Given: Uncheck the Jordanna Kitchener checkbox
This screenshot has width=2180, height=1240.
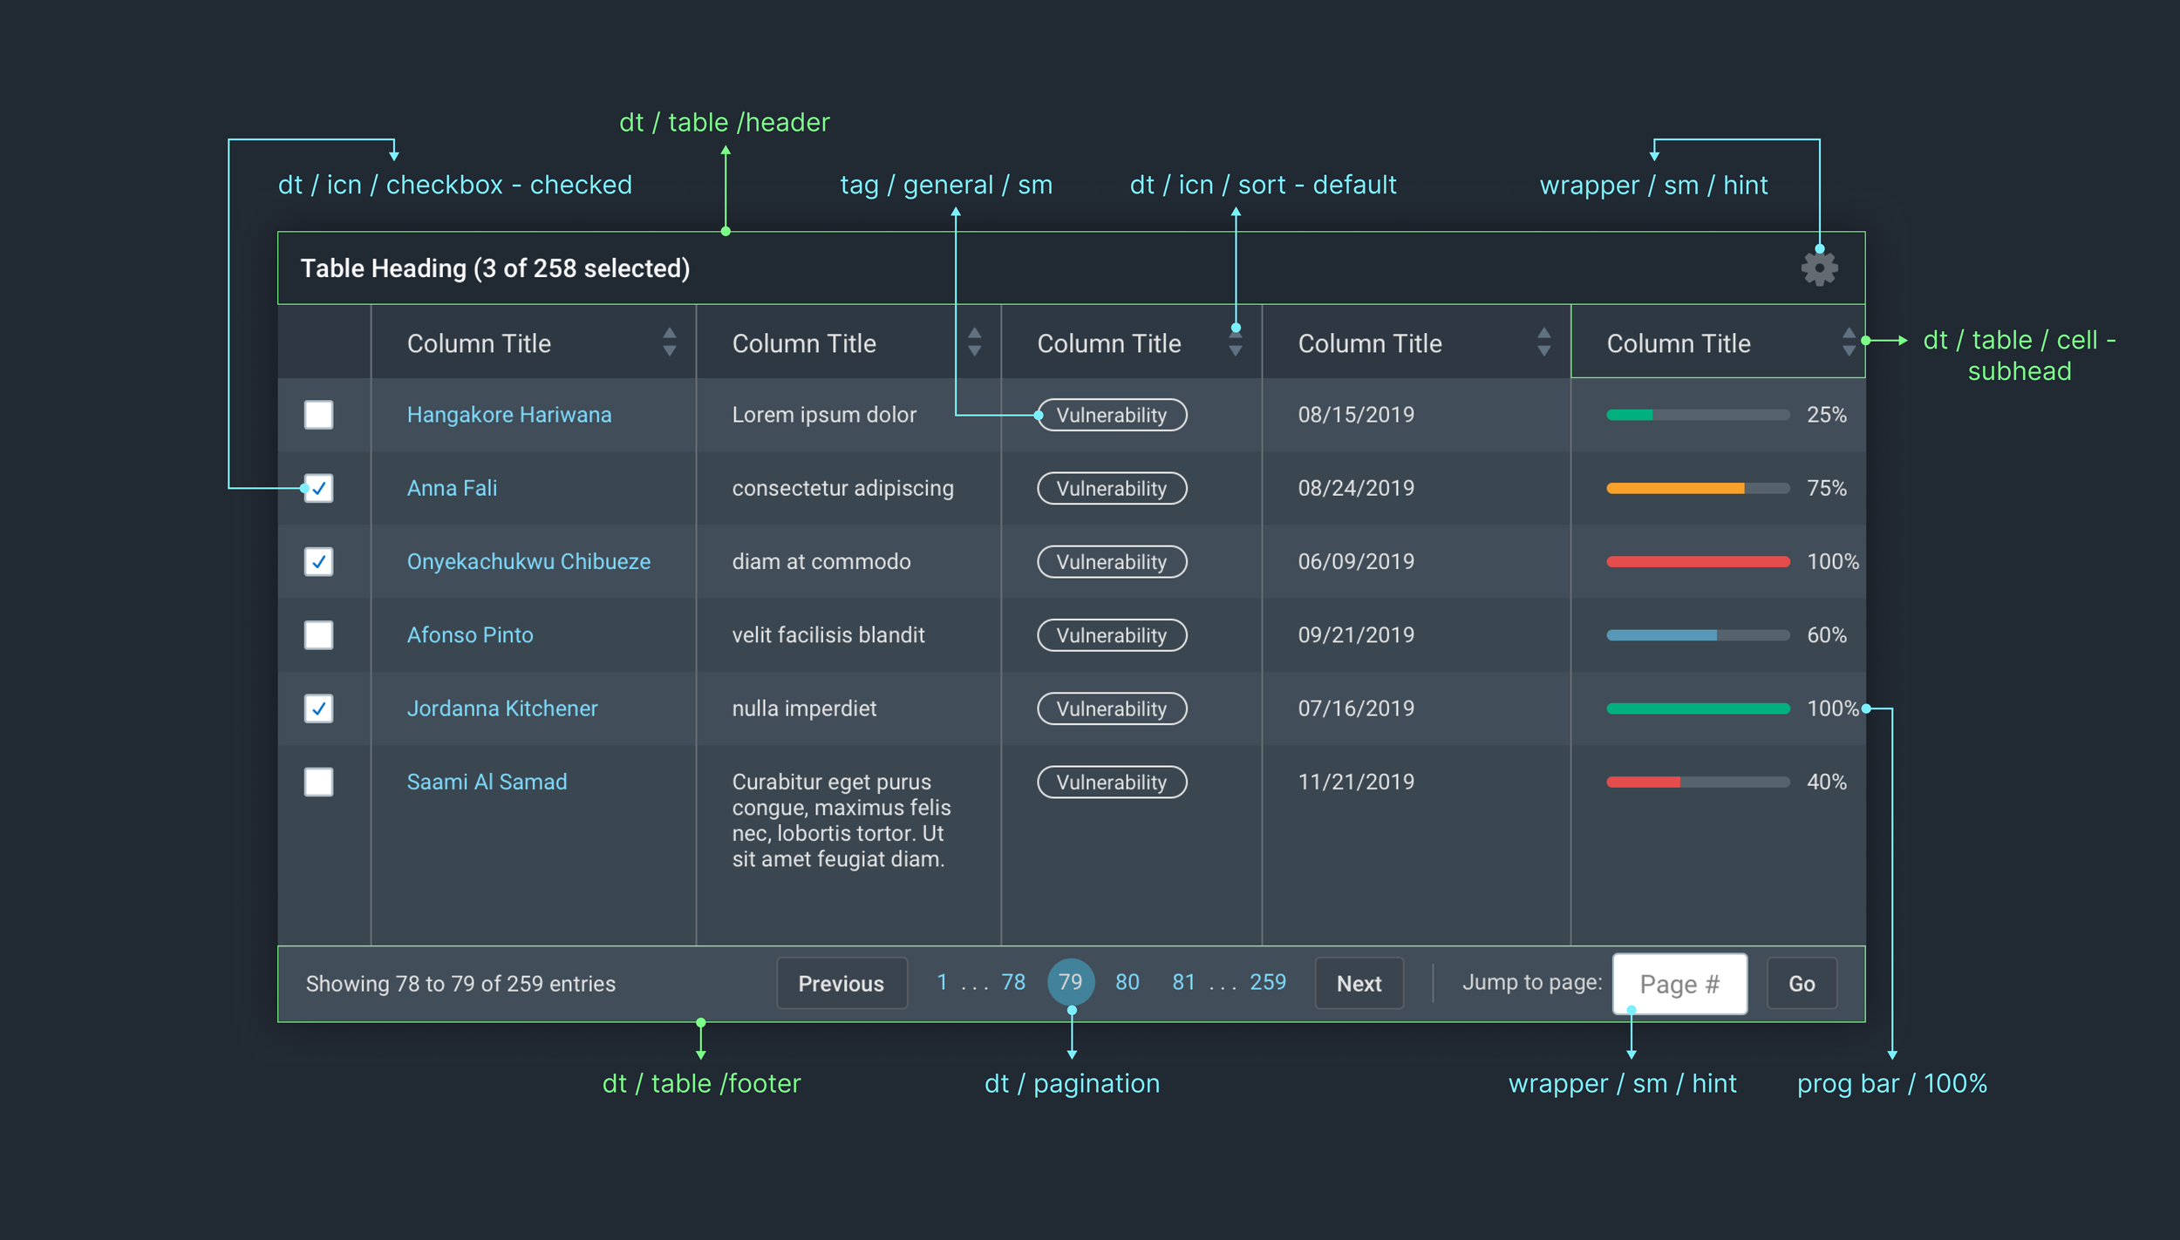Looking at the screenshot, I should (318, 708).
